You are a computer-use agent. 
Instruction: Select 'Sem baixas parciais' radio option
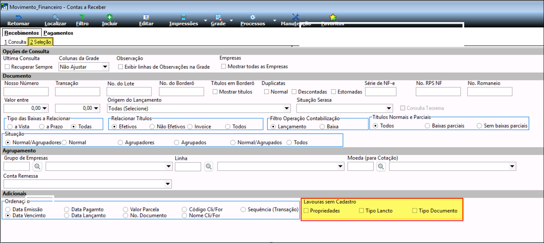pyautogui.click(x=479, y=126)
